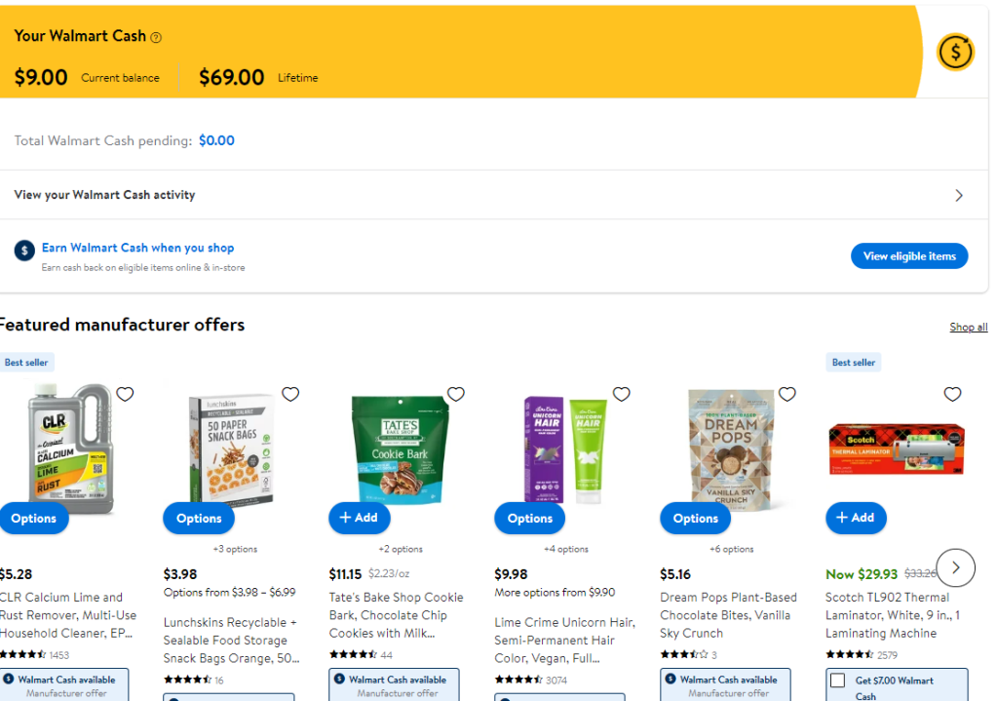Add Lime Crime Unicorn Hair to favorites
This screenshot has height=701, width=997.
click(622, 394)
